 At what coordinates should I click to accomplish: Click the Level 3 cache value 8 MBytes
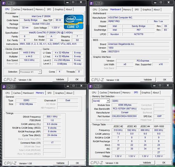(62, 64)
